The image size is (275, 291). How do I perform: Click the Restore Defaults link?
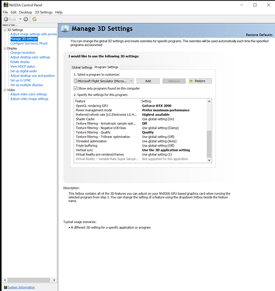coord(259,35)
